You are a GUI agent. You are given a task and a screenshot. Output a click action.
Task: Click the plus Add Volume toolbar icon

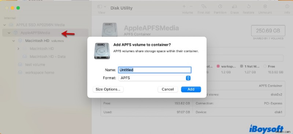point(184,7)
